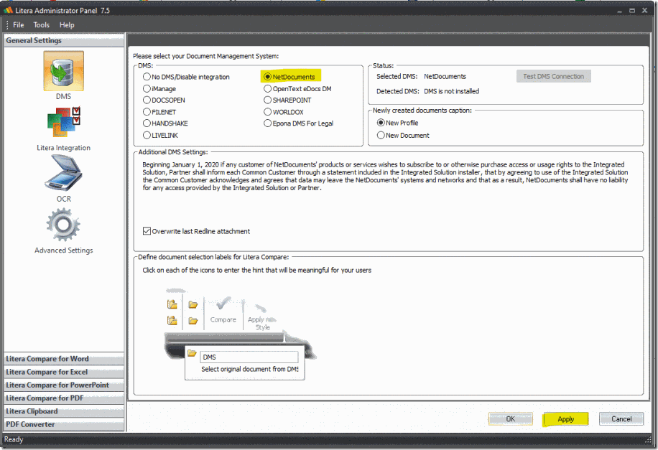Open the File menu
Viewport: 658px width, 450px height.
(x=19, y=24)
